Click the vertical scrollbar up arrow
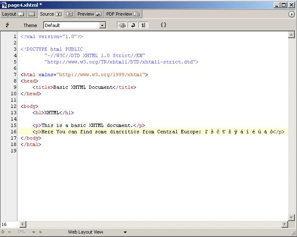The image size is (297, 237). pyautogui.click(x=291, y=35)
